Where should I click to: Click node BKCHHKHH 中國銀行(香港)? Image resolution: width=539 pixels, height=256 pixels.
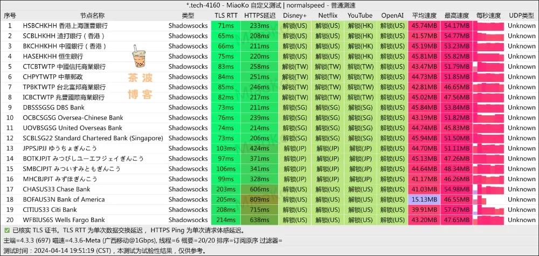coord(65,46)
